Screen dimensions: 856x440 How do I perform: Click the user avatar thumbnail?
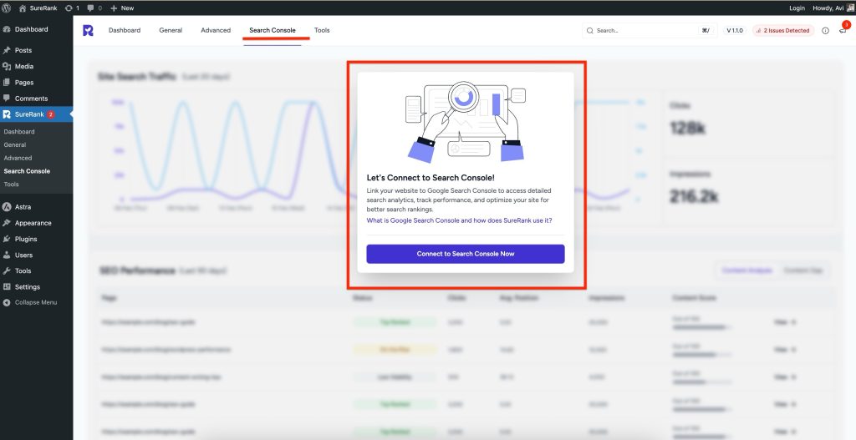point(850,8)
